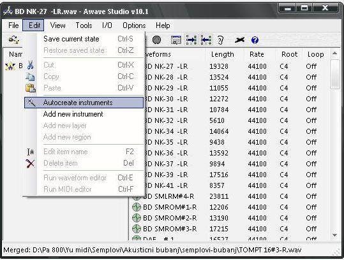Select the BD SMLRM#4-R waveform row
The height and width of the screenshot is (260, 344).
coord(230,196)
